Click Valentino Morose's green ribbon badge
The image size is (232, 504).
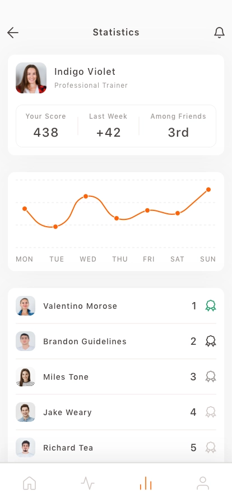pyautogui.click(x=211, y=305)
